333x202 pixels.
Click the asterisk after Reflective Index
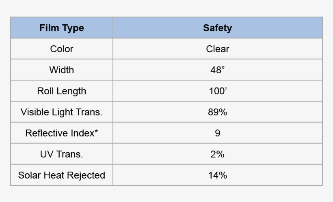pyautogui.click(x=96, y=132)
